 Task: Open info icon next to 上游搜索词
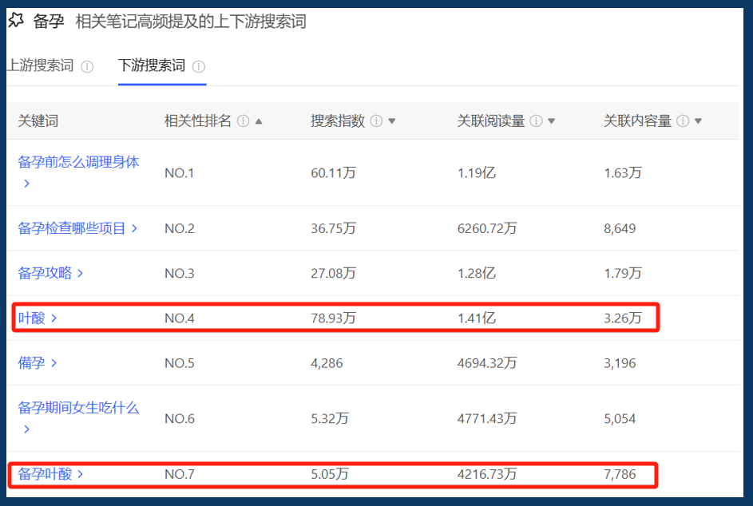(x=87, y=67)
